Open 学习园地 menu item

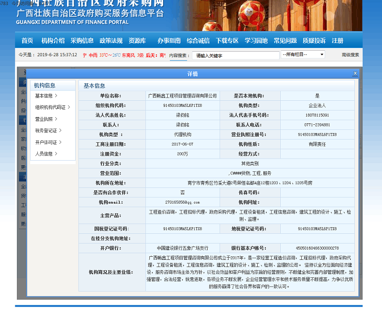tap(256, 41)
